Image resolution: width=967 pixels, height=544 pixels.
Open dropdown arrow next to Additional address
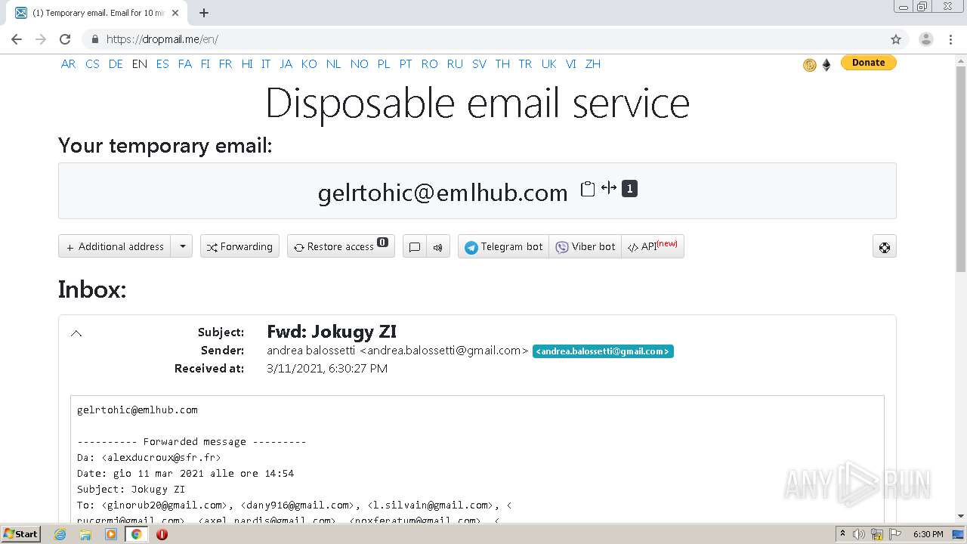182,246
